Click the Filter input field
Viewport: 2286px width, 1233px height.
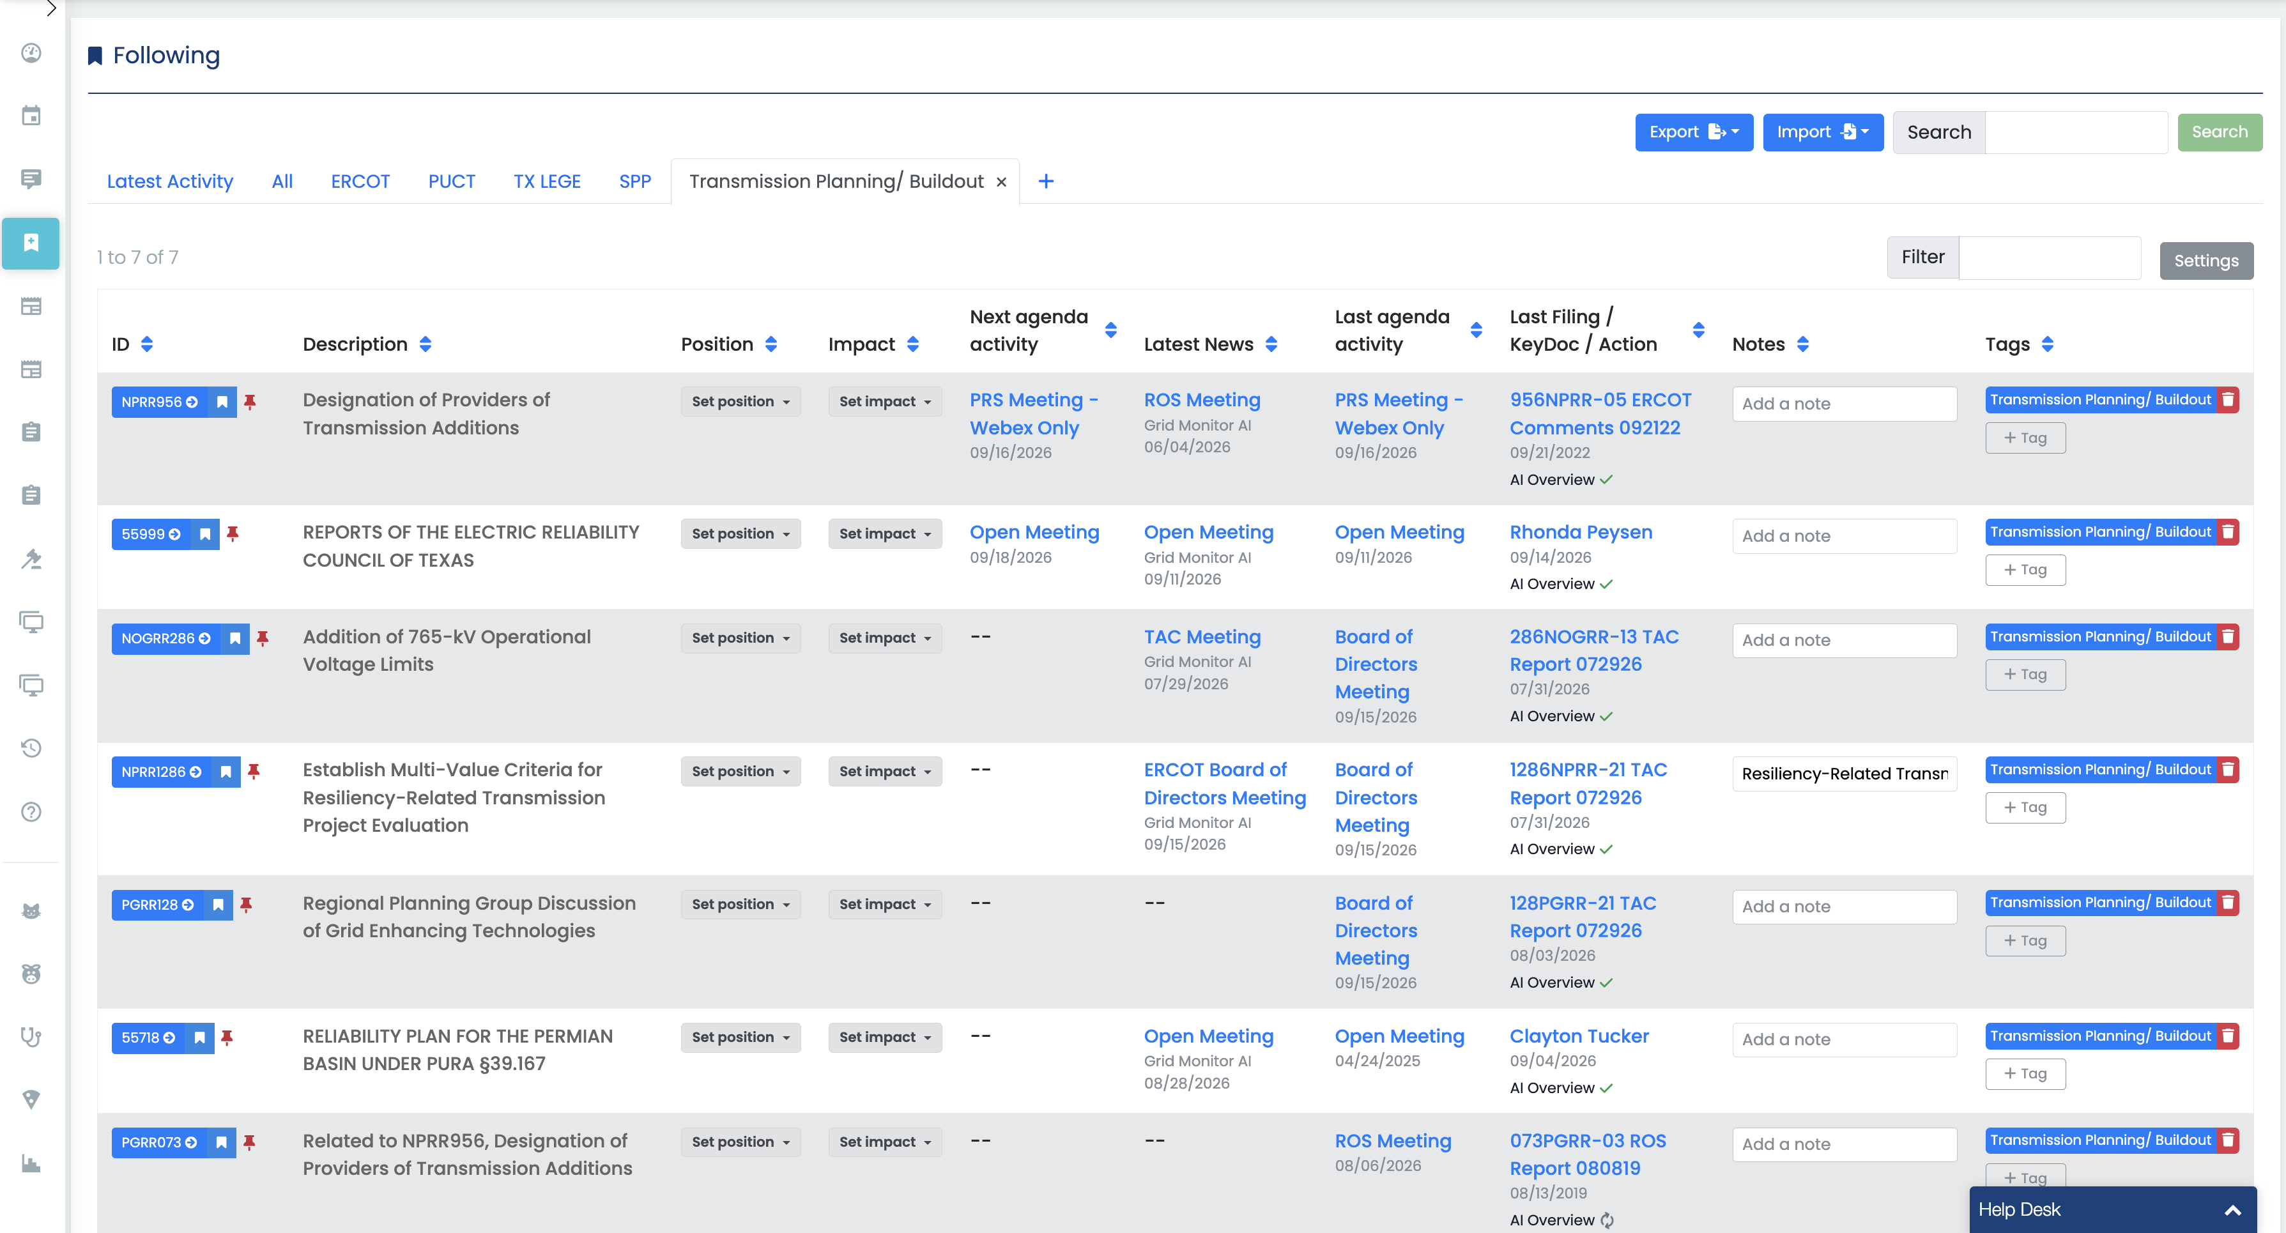click(2050, 257)
